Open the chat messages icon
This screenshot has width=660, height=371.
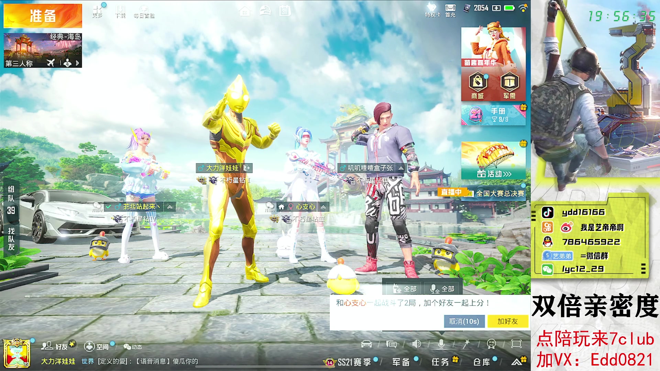(x=391, y=344)
